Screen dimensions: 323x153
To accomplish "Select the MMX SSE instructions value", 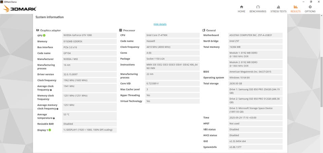I will click(x=172, y=66).
